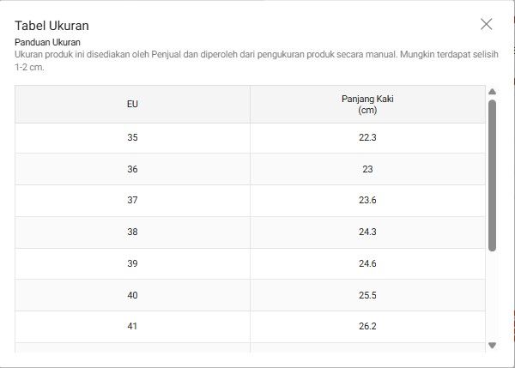Select EU size 35 cell

click(x=132, y=137)
